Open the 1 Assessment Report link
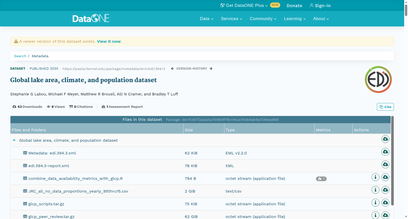 pos(122,107)
